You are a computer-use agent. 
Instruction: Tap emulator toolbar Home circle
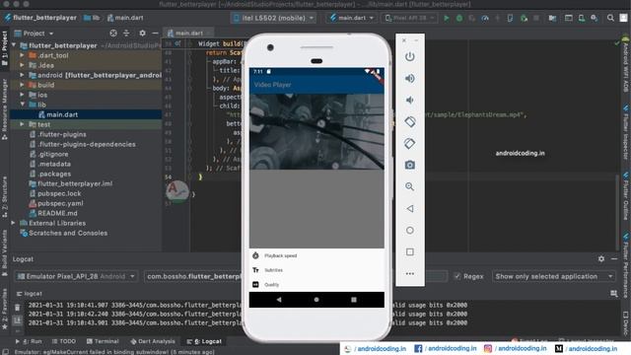410,230
